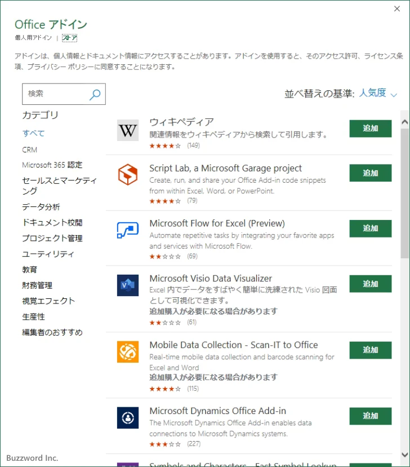Click the Visio Data Visualizer icon
This screenshot has height=467, width=410.
[x=128, y=285]
